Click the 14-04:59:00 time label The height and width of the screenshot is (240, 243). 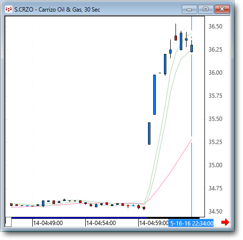point(154,223)
